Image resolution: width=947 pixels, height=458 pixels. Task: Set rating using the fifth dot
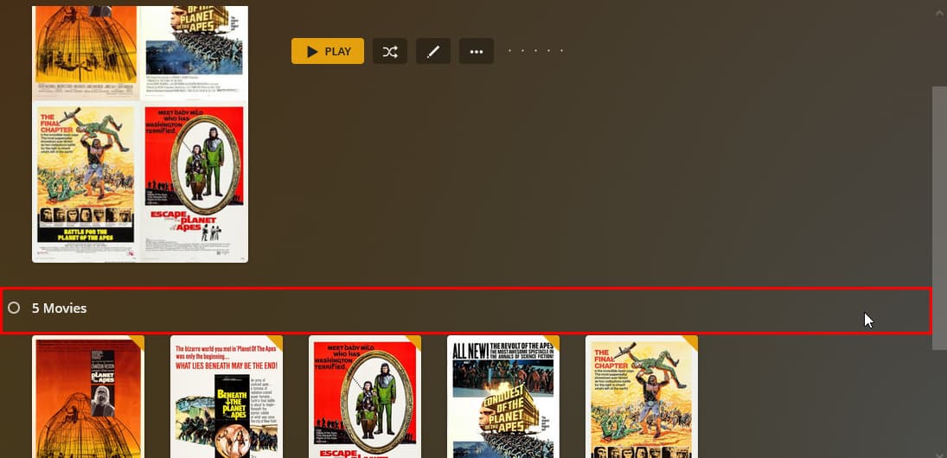point(561,51)
